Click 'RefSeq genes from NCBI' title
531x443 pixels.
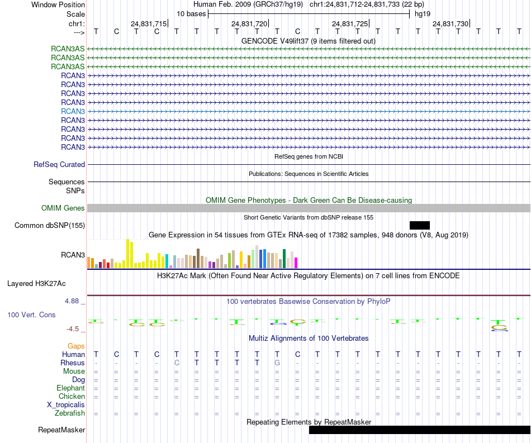309,156
